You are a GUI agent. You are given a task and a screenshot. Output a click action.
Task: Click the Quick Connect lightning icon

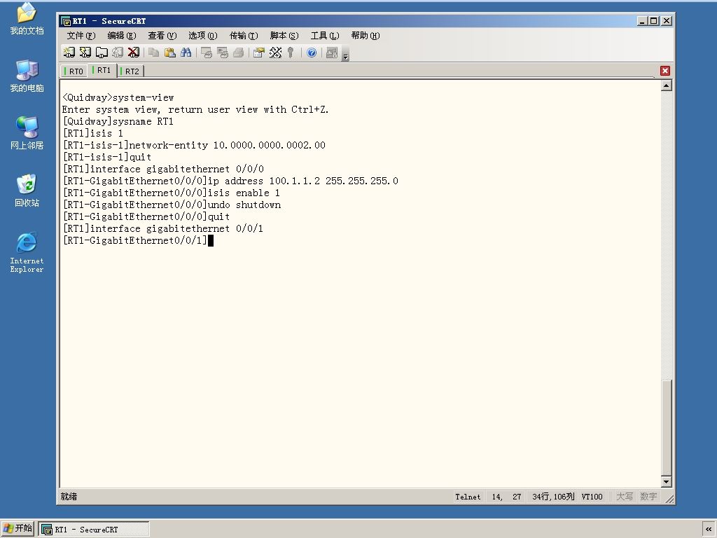click(x=85, y=53)
